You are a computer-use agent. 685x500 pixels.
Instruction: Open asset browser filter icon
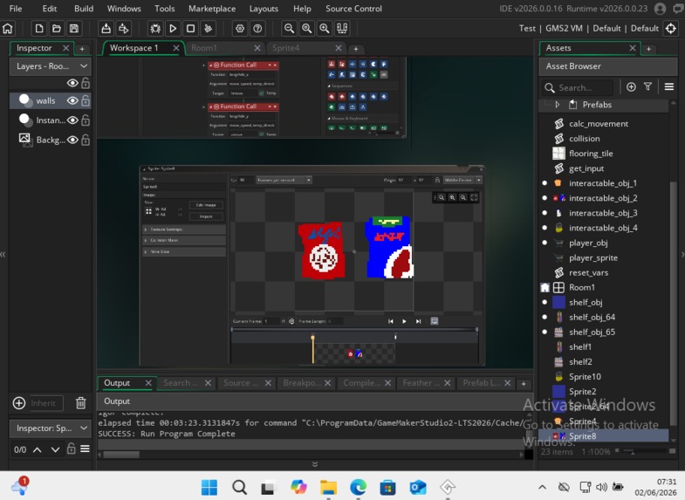coord(647,87)
